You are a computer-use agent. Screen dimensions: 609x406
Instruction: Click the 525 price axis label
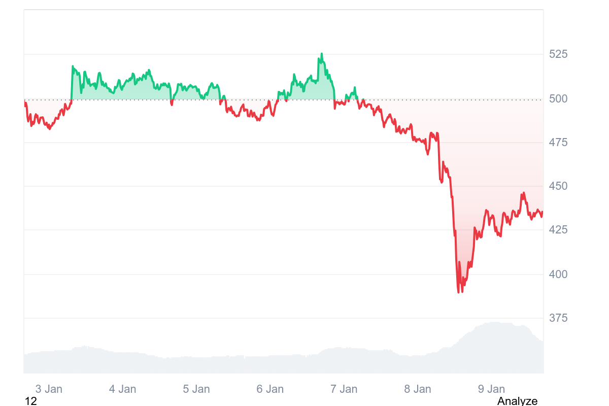[x=558, y=54]
